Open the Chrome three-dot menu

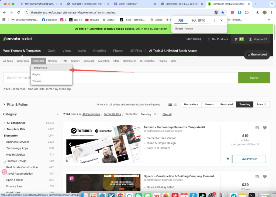(x=272, y=12)
